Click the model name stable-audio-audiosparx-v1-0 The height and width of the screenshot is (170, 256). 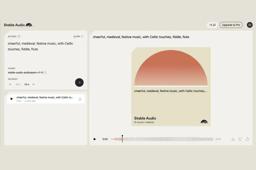25,72
